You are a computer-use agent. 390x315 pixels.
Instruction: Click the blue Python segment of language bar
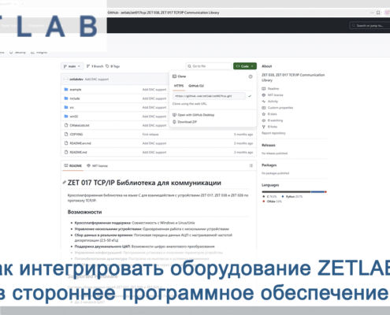318,192
